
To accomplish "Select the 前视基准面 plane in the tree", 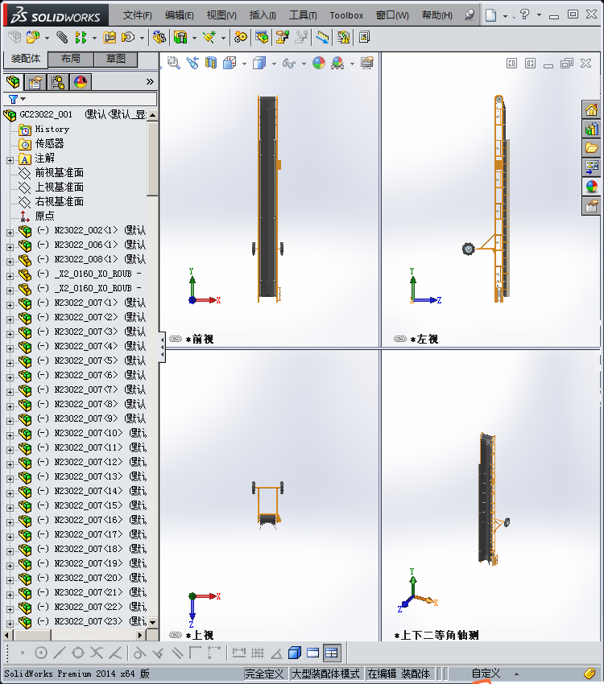I will click(59, 173).
